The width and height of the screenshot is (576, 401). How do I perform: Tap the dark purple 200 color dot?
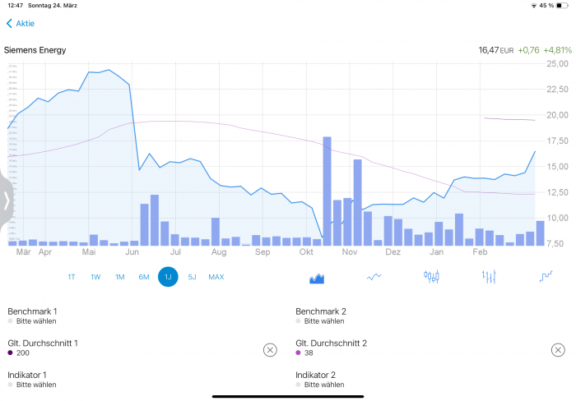(x=10, y=353)
